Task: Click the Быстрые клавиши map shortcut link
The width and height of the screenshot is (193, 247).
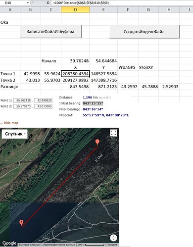Action: coord(29,245)
